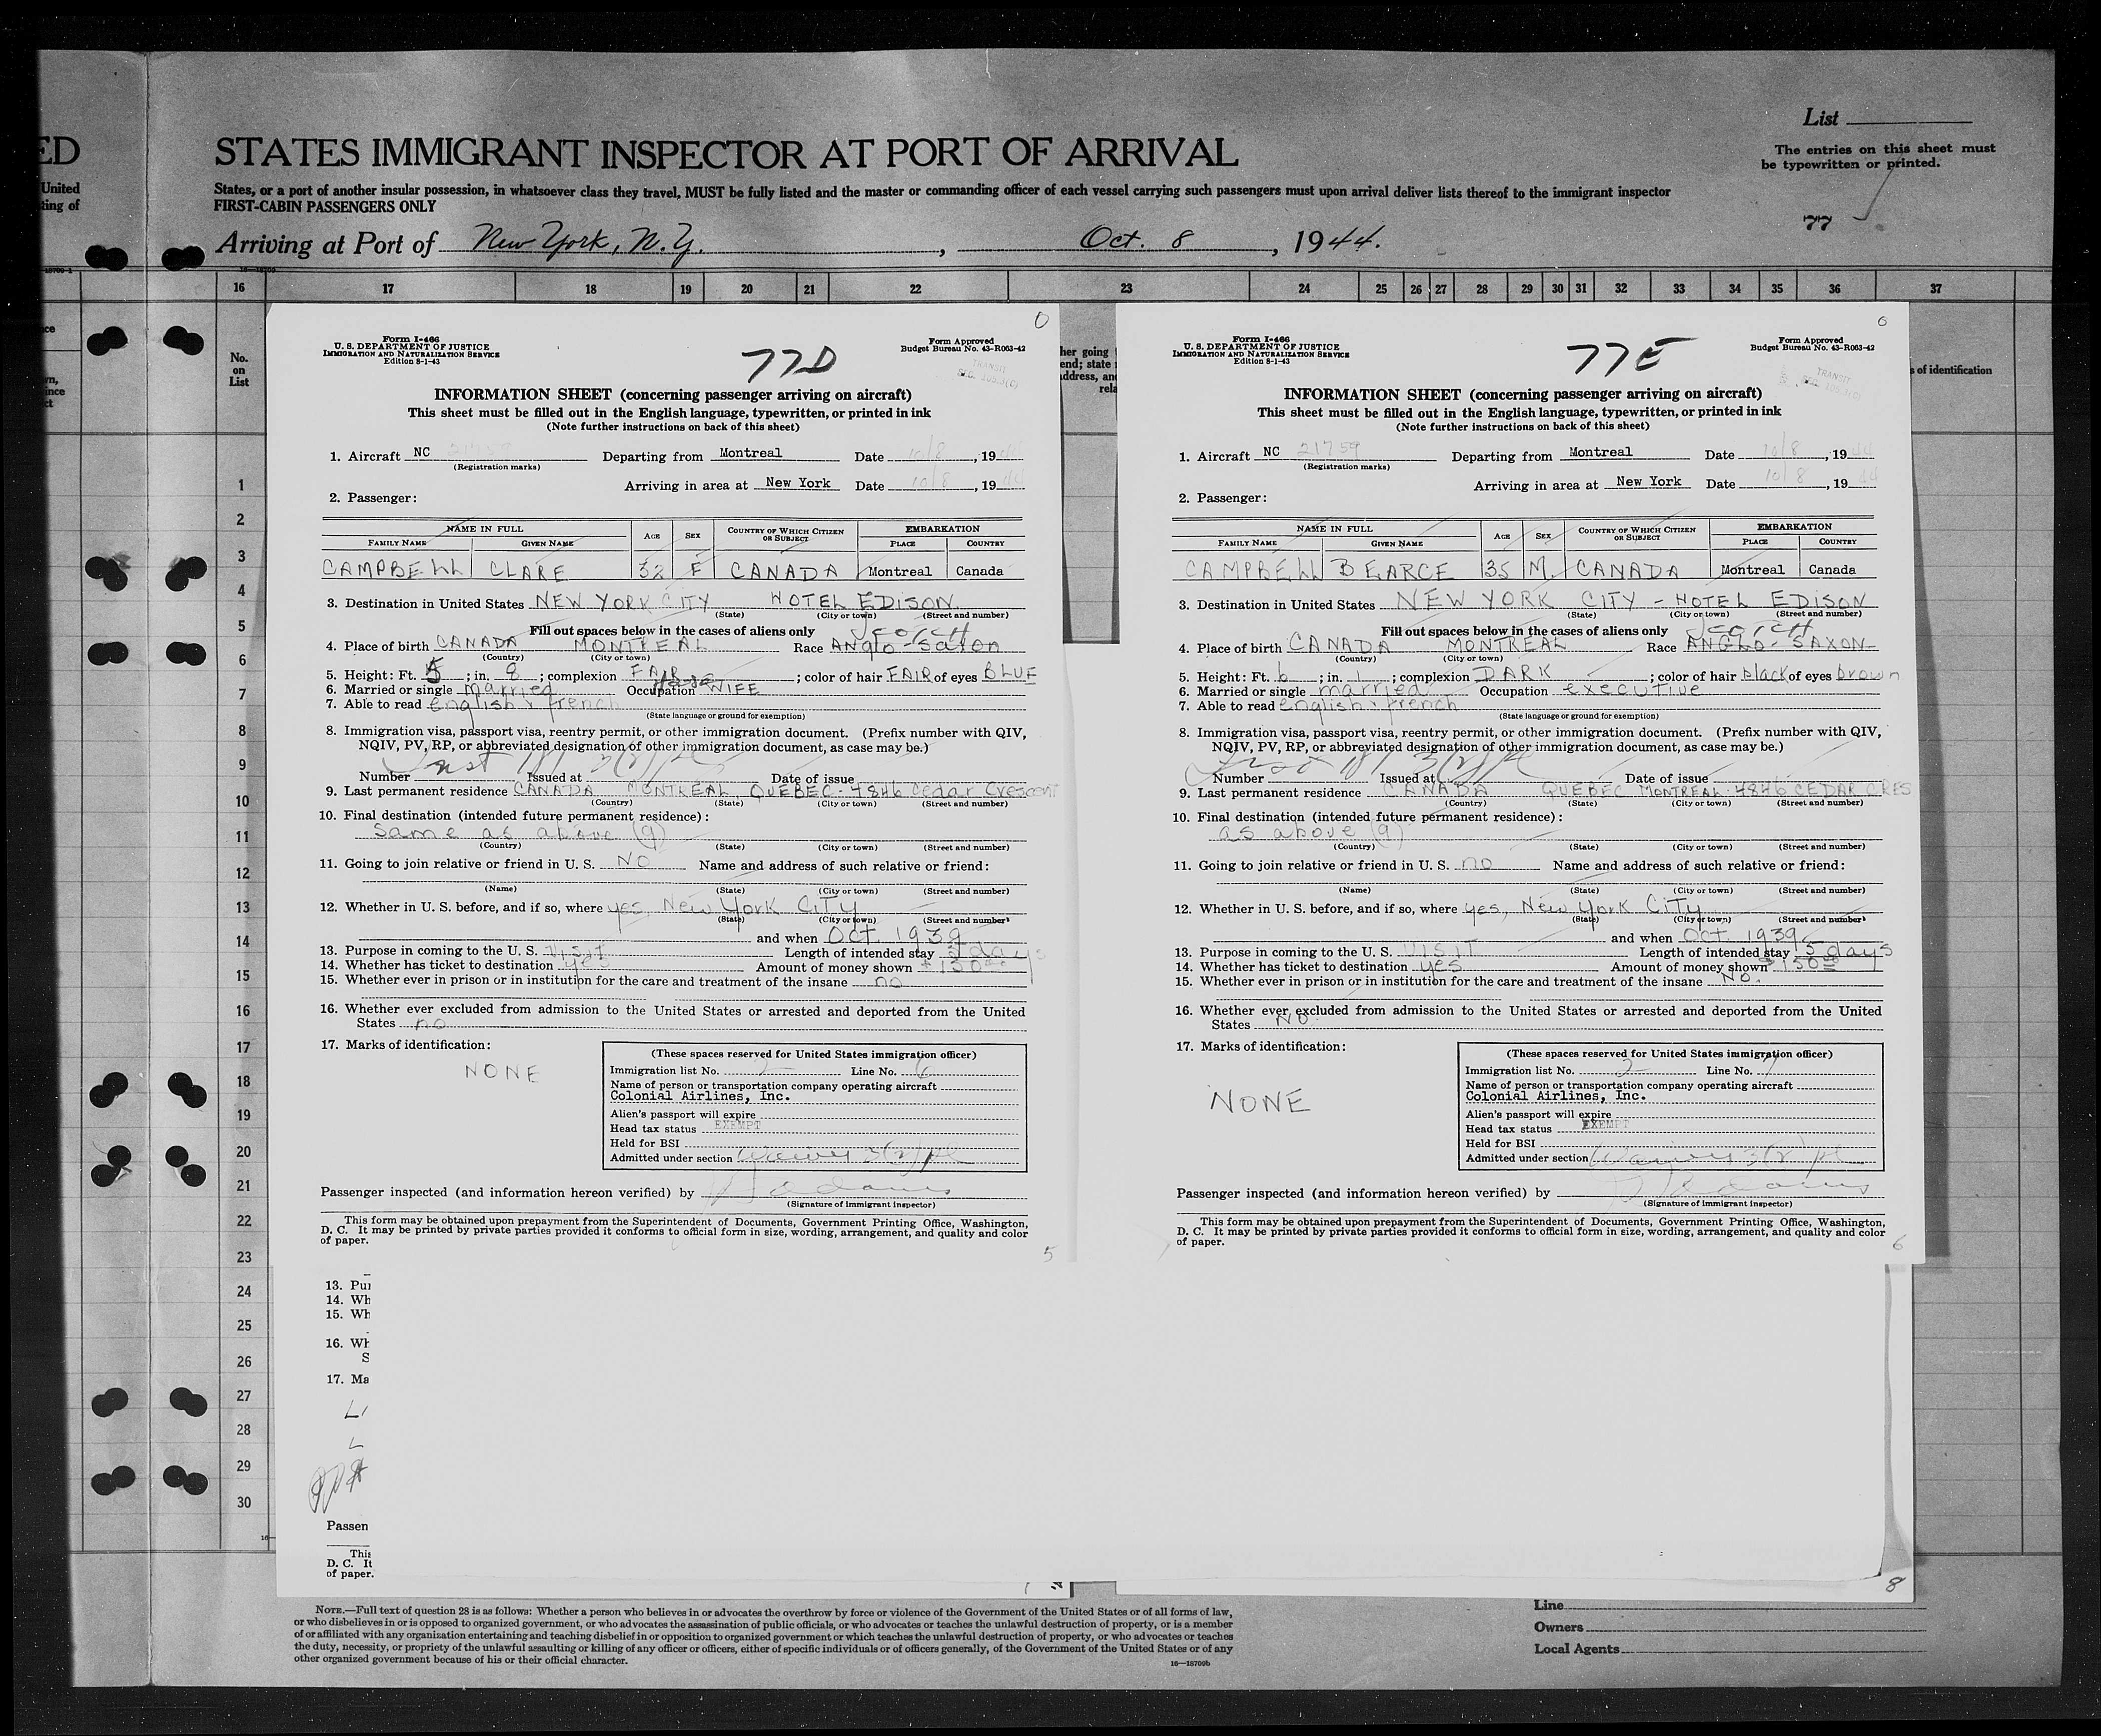Click row number '1' in the list column
The height and width of the screenshot is (1736, 2101).
pos(240,485)
